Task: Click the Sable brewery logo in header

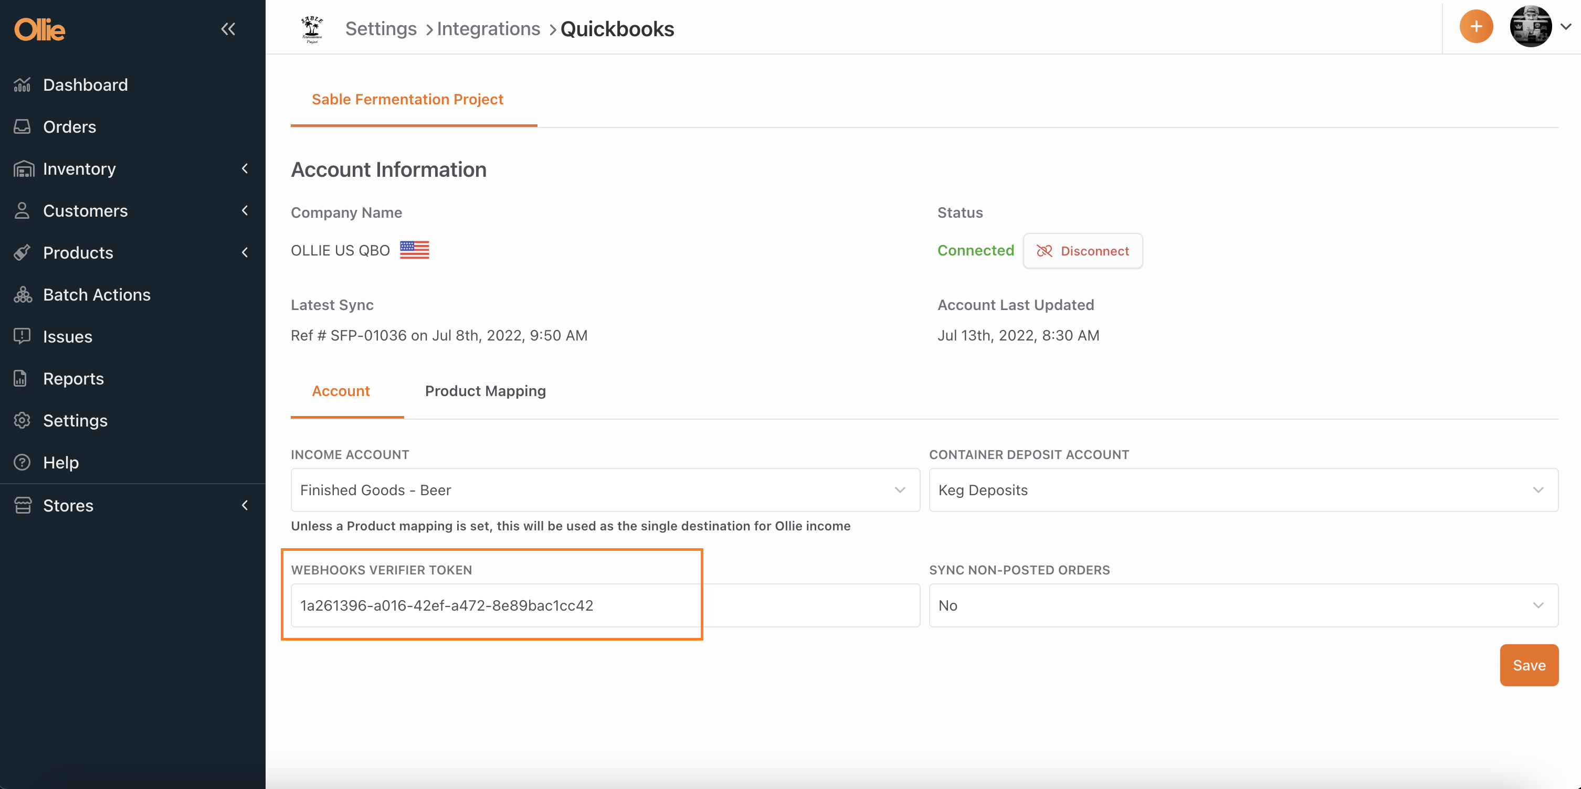Action: [312, 29]
